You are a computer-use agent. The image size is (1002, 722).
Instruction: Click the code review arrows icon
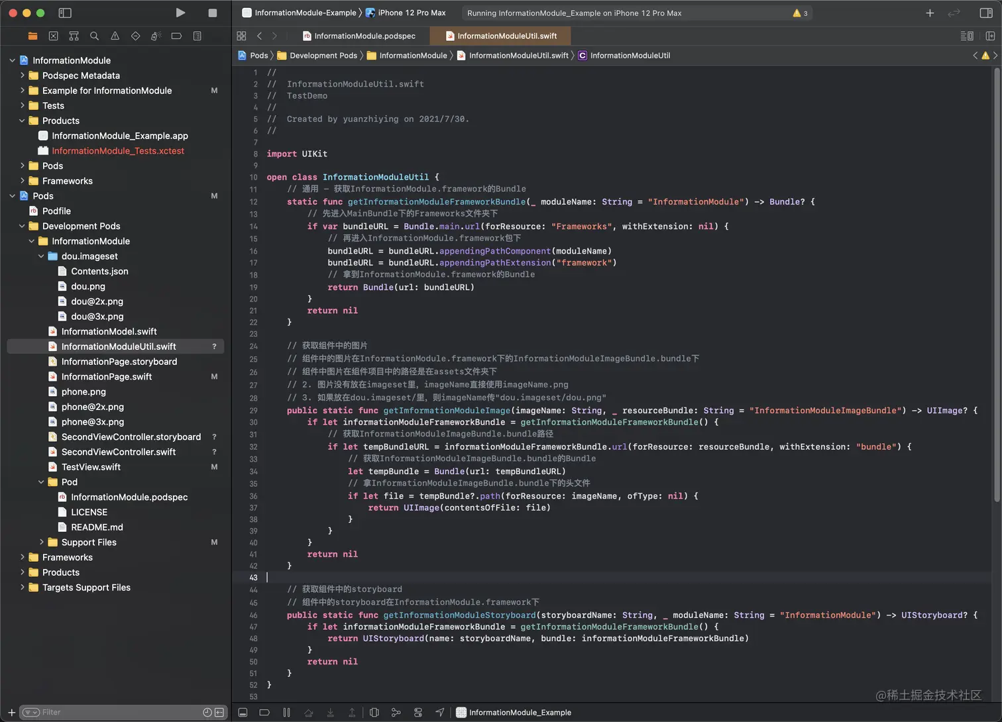pyautogui.click(x=954, y=13)
